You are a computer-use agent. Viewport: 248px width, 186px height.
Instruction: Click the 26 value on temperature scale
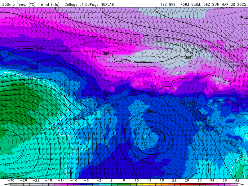tap(187, 180)
